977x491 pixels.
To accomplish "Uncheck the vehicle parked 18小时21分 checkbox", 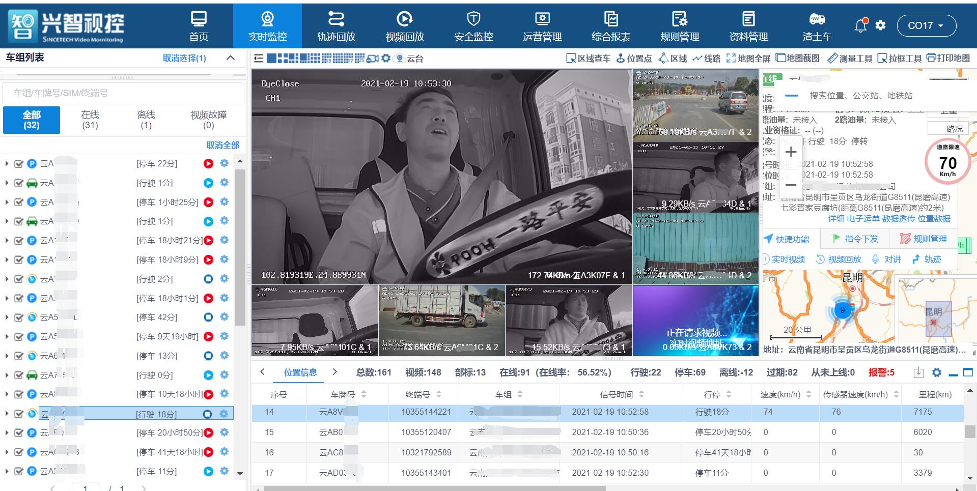I will [x=19, y=241].
